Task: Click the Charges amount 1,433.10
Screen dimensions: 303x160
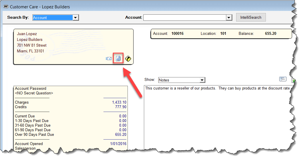Action: tap(119, 102)
